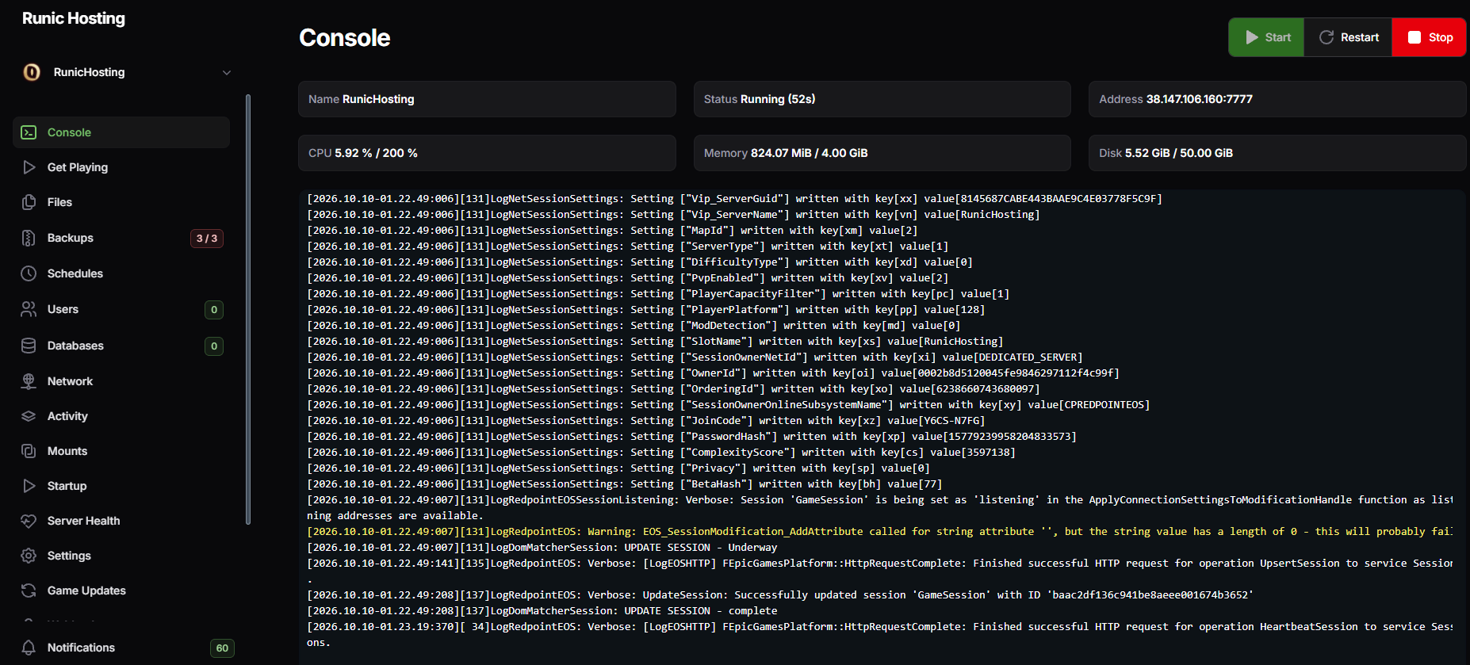Image resolution: width=1470 pixels, height=665 pixels.
Task: Click the Mounts icon in sidebar
Action: pyautogui.click(x=29, y=451)
